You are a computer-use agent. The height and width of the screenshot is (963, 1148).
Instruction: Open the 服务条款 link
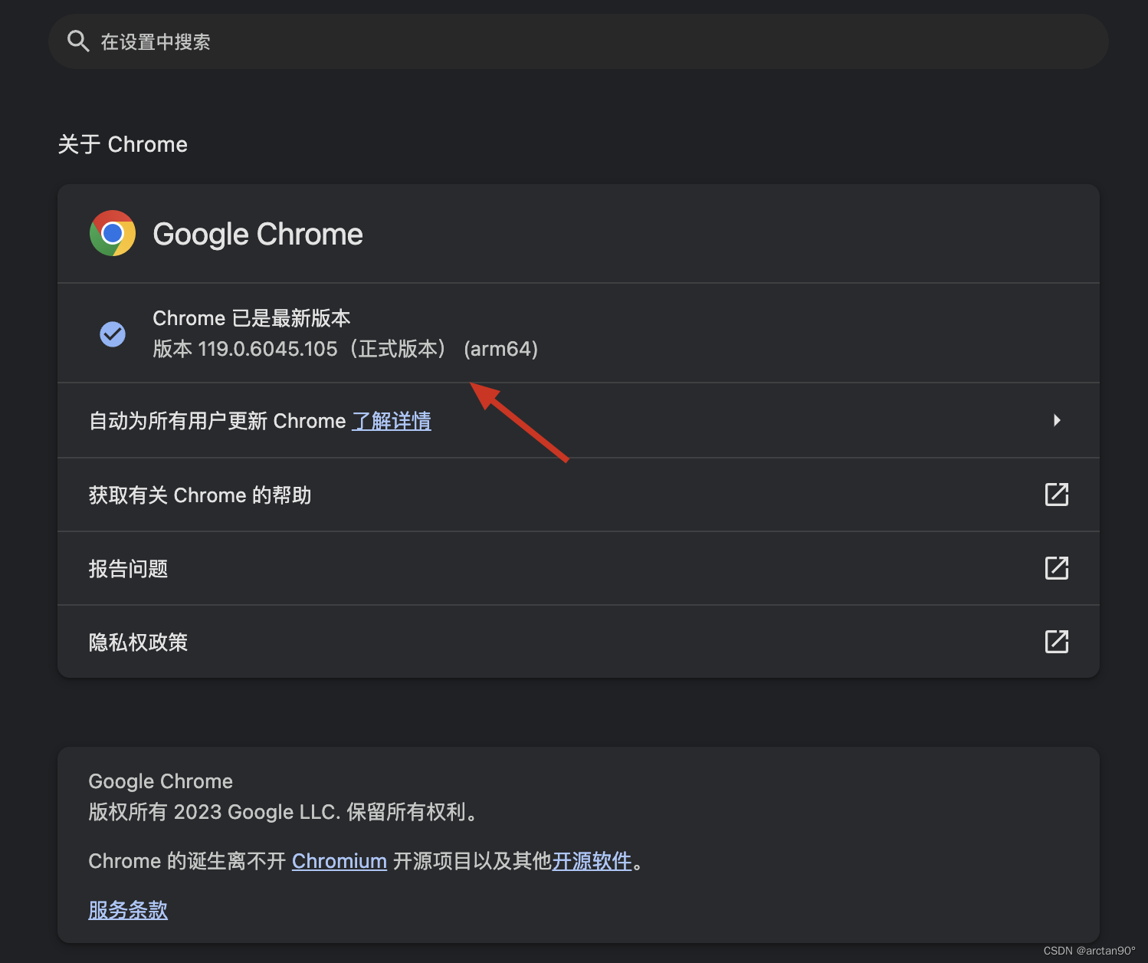tap(128, 910)
